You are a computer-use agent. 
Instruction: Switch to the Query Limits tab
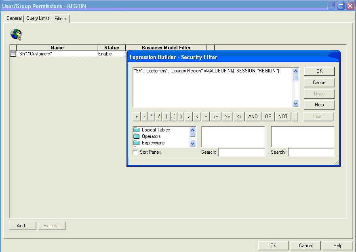click(38, 18)
